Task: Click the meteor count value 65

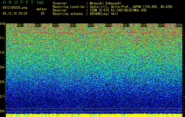Action: click(43, 13)
